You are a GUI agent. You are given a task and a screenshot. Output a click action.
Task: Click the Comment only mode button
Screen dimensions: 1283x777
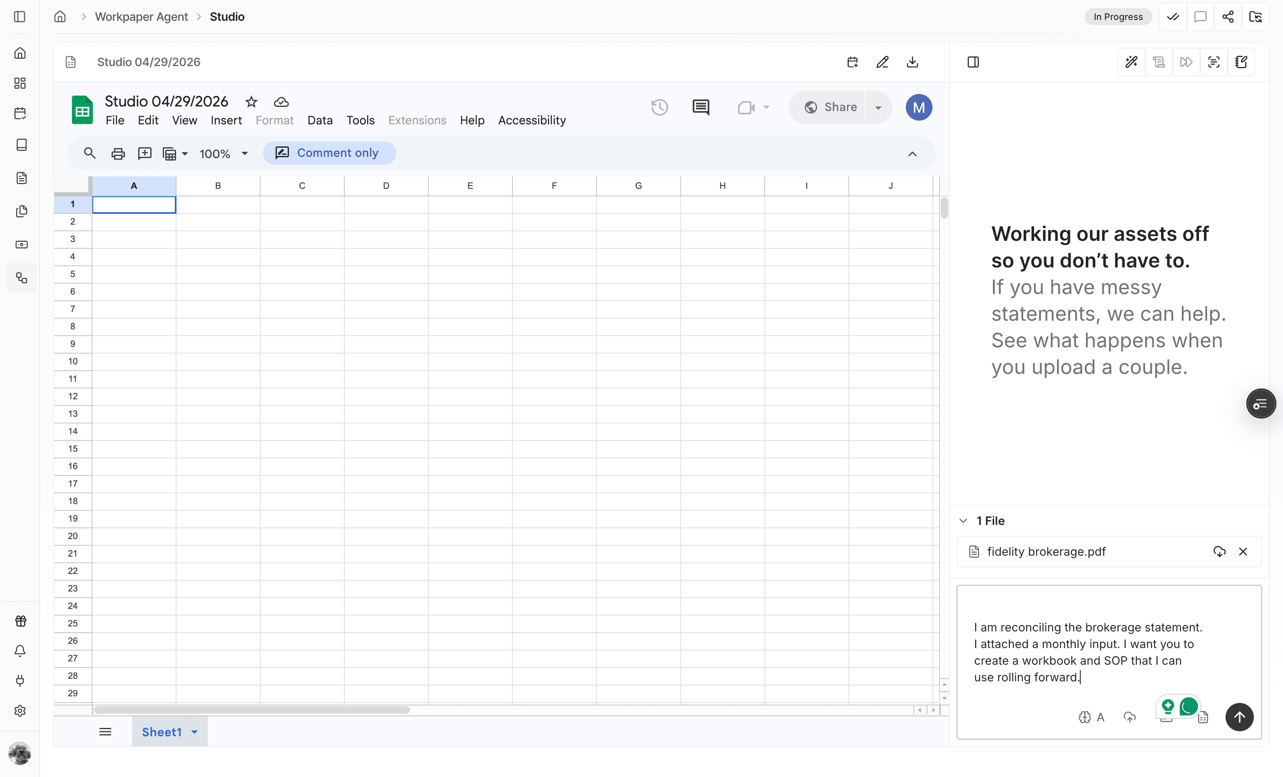point(329,153)
